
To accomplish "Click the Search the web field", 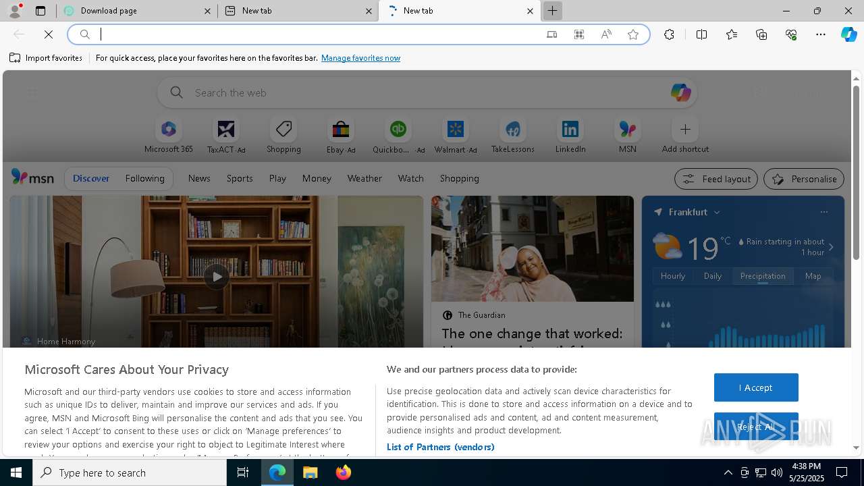I will click(x=427, y=92).
